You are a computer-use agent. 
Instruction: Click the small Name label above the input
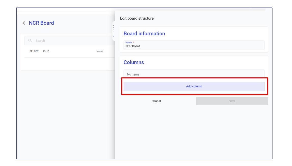tap(129, 43)
